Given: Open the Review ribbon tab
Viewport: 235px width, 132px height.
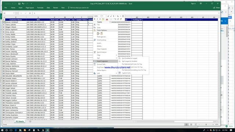Looking at the screenshot, I should [55, 8].
